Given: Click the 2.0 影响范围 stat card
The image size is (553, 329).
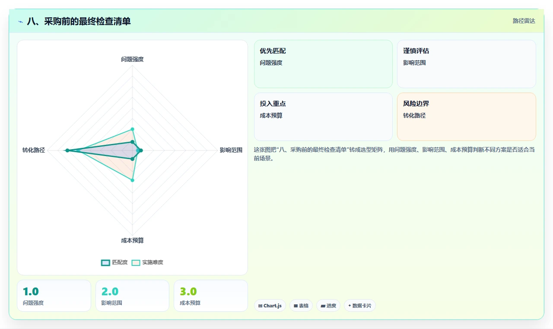Looking at the screenshot, I should point(132,296).
